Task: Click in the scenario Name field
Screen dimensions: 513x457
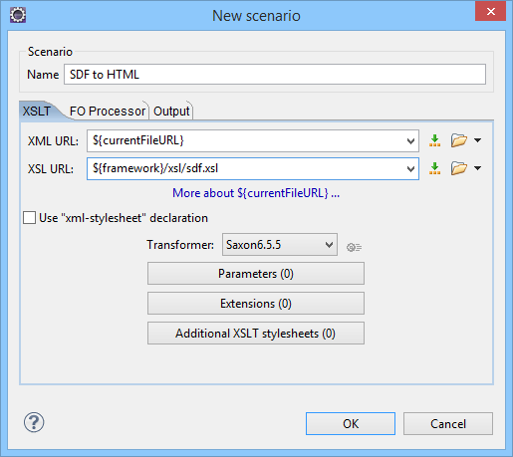Action: [x=275, y=75]
